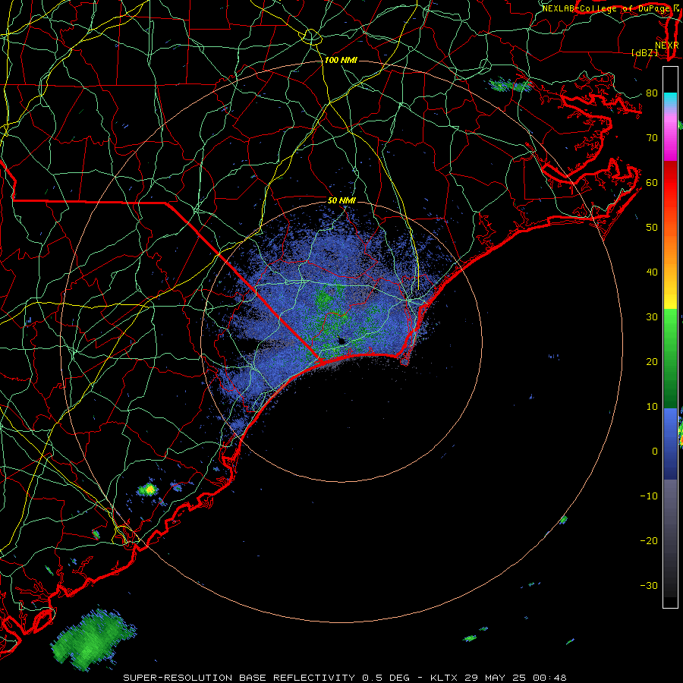
Task: Select the 80 tick label on the dBZ scale
Action: (652, 93)
